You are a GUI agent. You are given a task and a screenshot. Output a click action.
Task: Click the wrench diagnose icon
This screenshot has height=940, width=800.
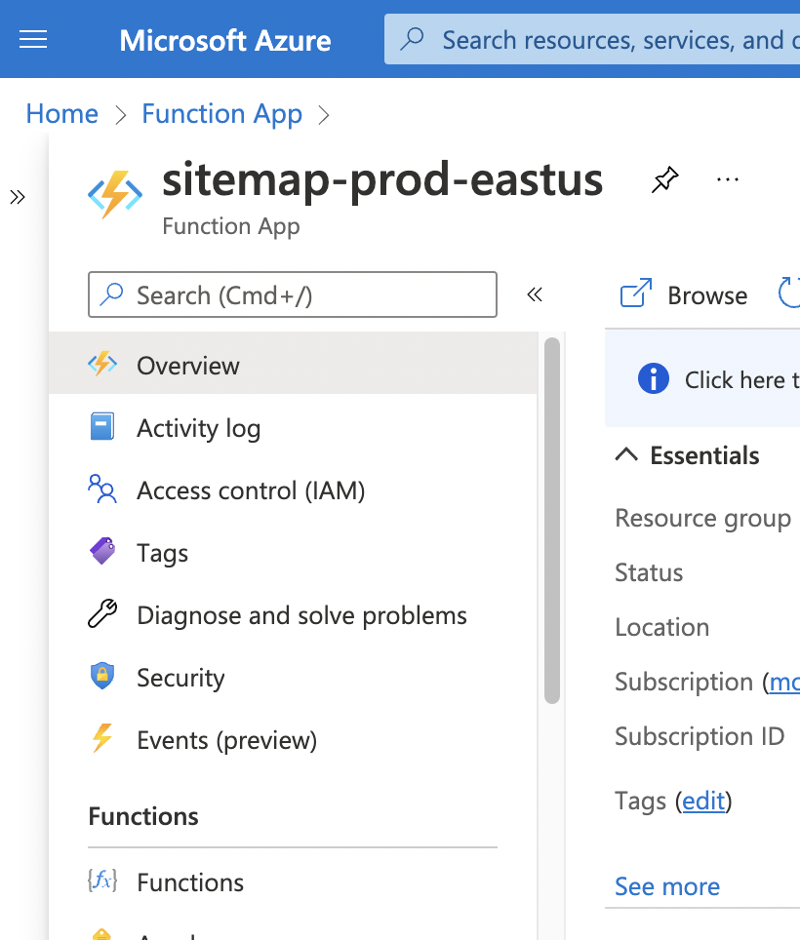pyautogui.click(x=102, y=613)
